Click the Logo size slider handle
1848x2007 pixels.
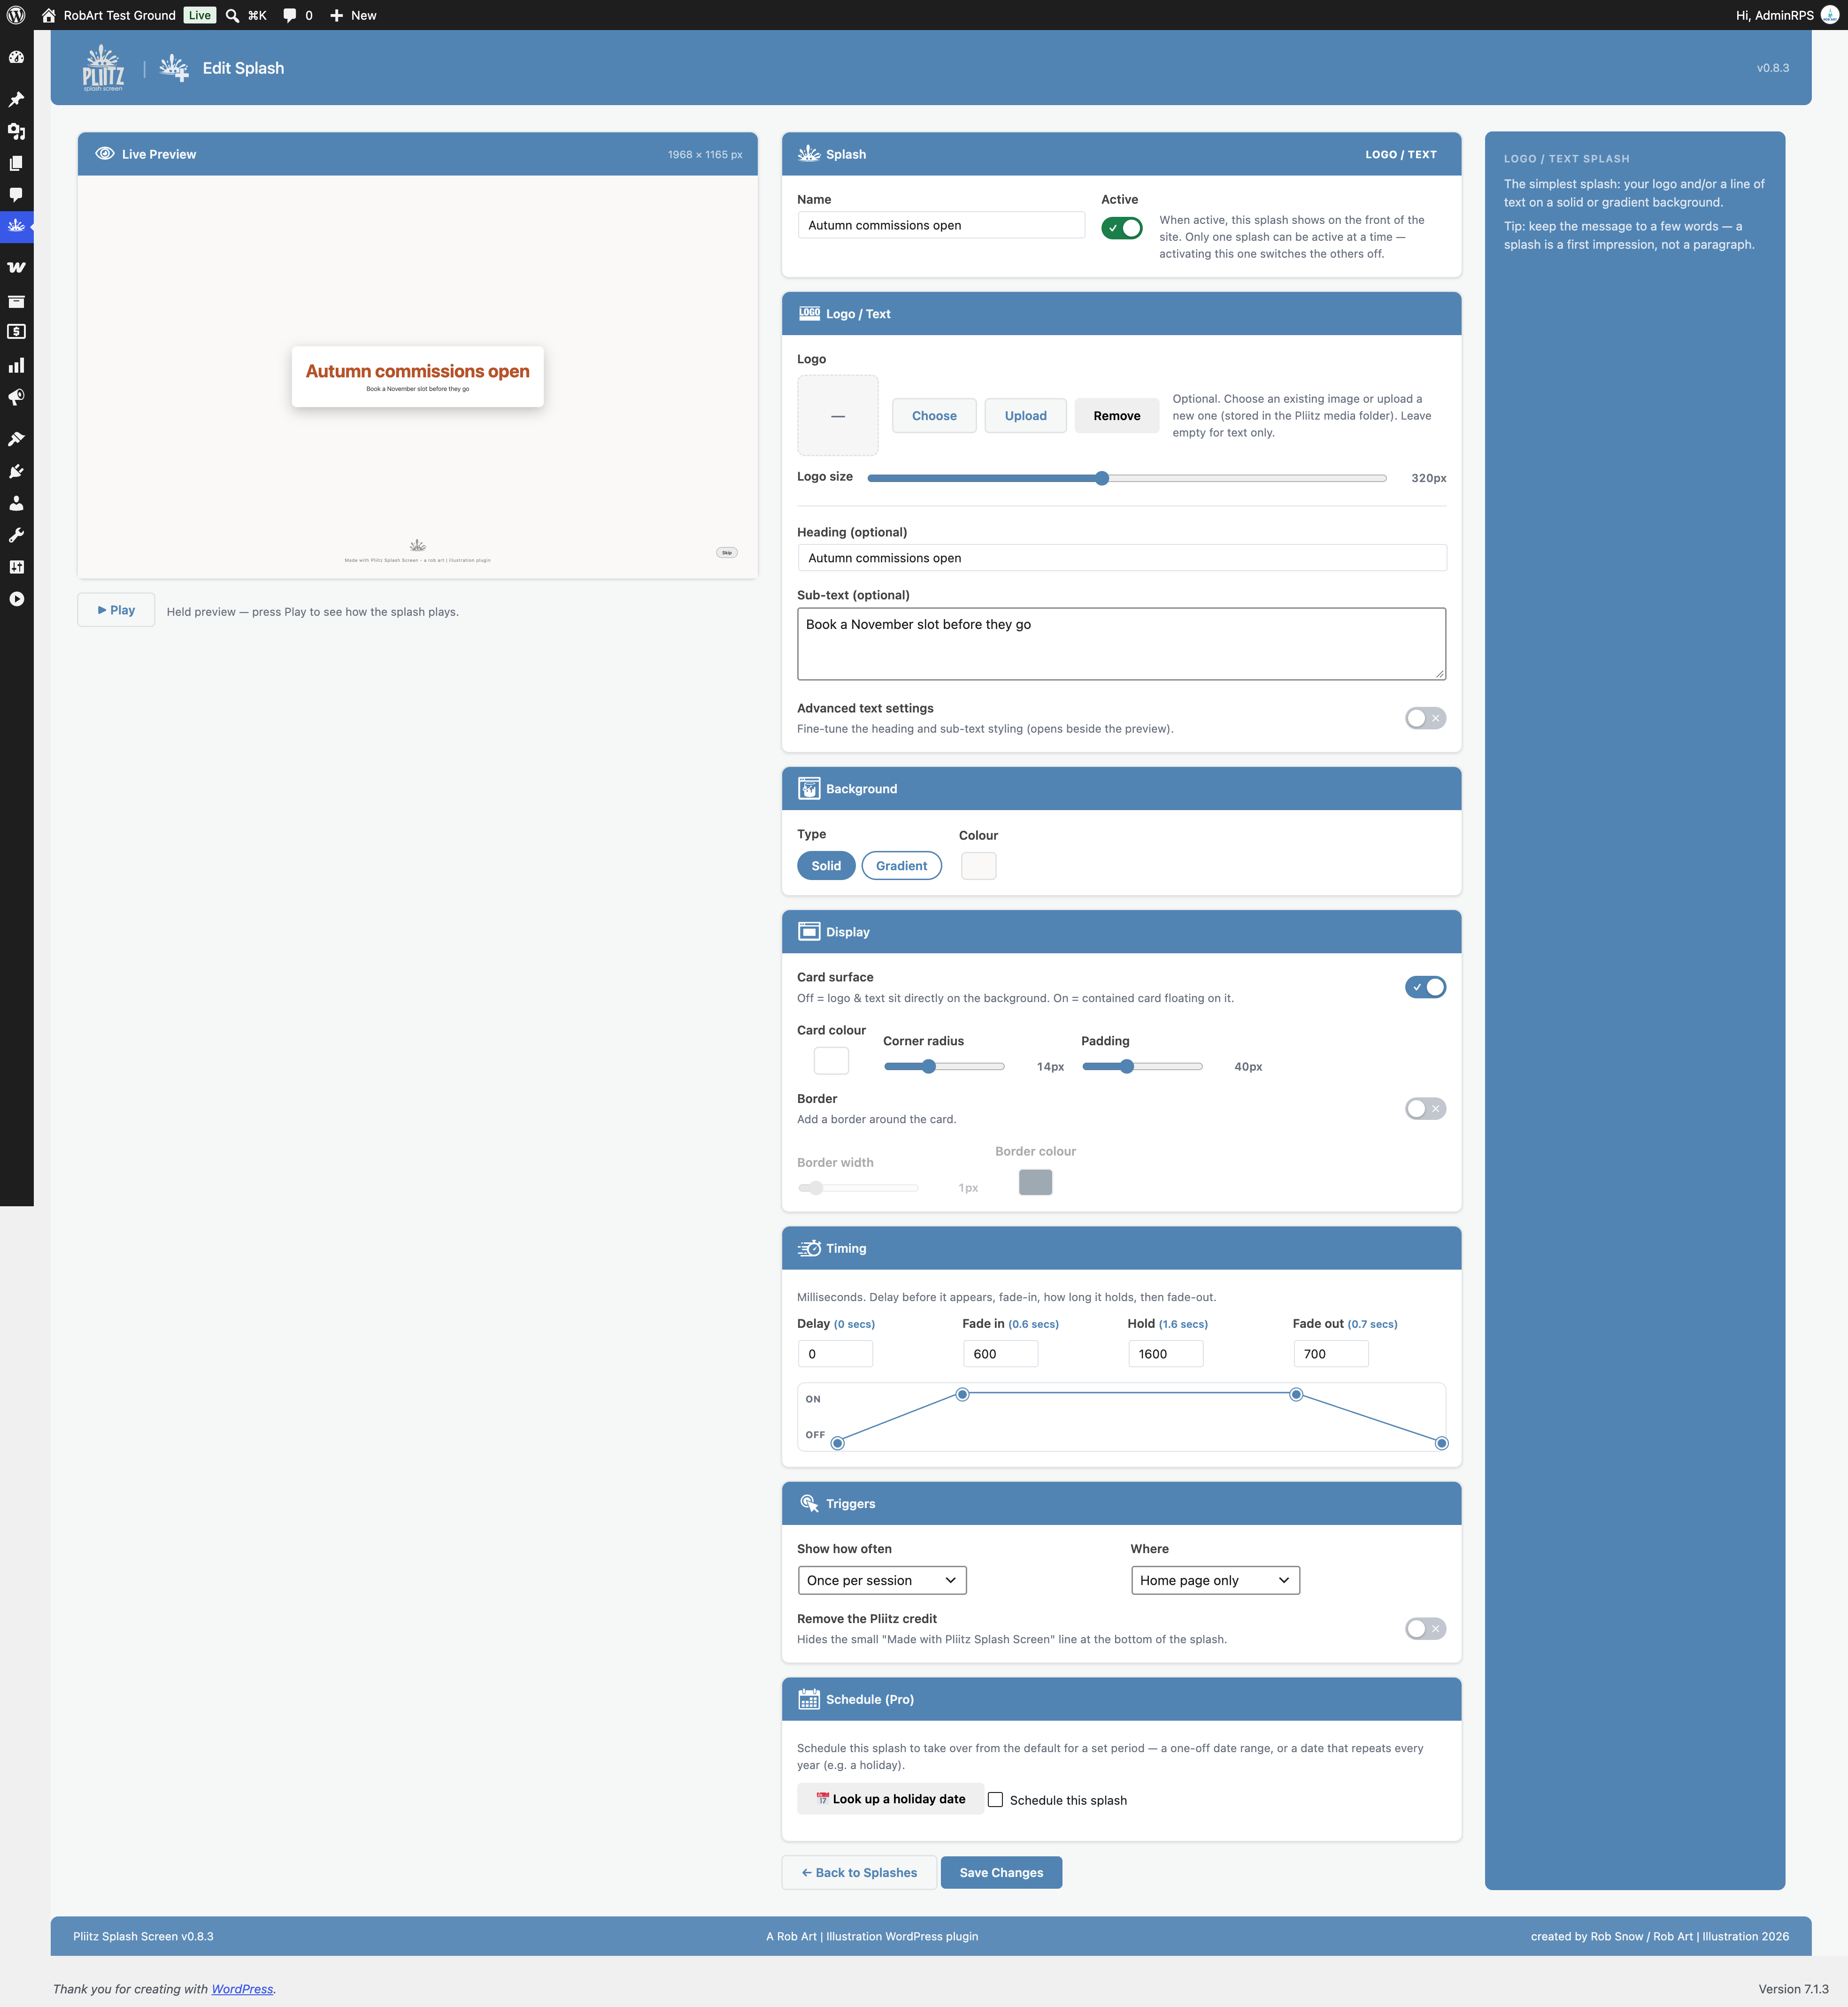click(x=1102, y=478)
